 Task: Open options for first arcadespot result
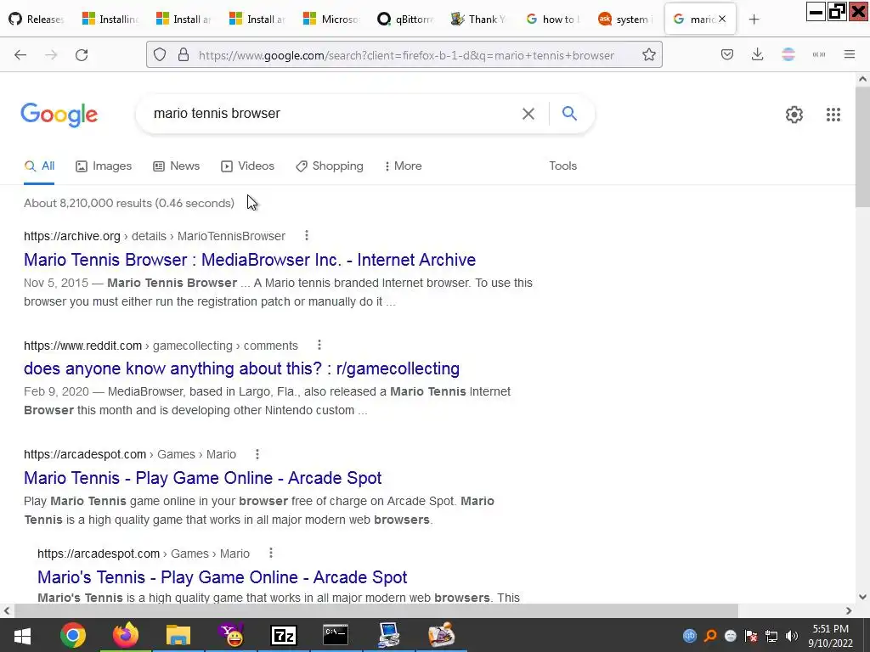tap(257, 454)
